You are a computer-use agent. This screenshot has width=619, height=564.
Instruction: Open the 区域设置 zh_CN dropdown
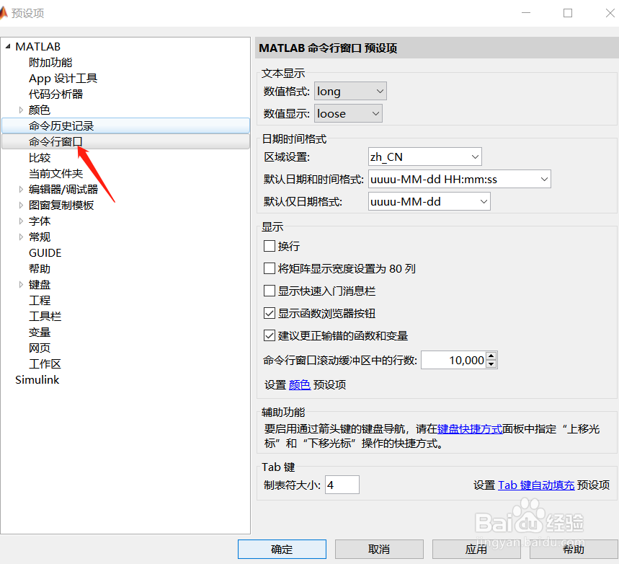(x=424, y=157)
